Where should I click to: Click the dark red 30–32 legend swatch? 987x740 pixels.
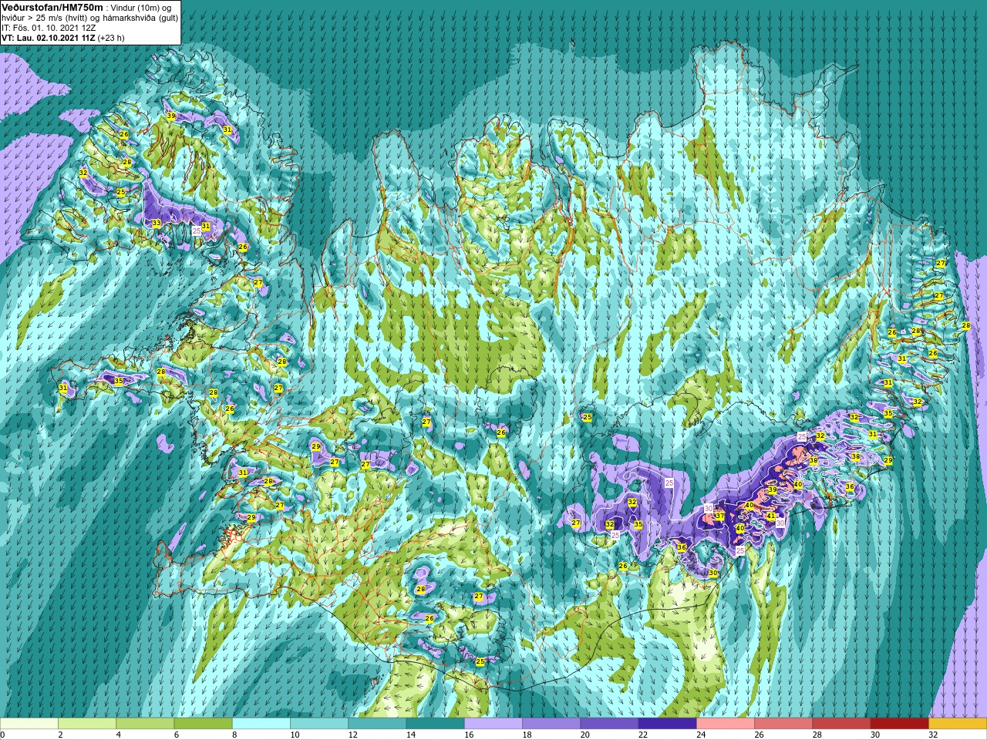(x=899, y=724)
